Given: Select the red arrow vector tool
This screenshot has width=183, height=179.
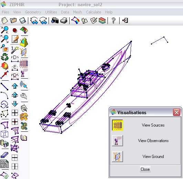Looking at the screenshot, I should [x=4, y=75].
